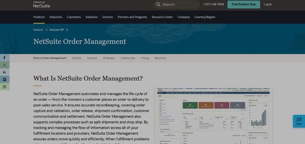Image resolution: width=305 pixels, height=144 pixels.
Task: Go to NetSuite ERP breadcrumb link
Action: pyautogui.click(x=57, y=30)
